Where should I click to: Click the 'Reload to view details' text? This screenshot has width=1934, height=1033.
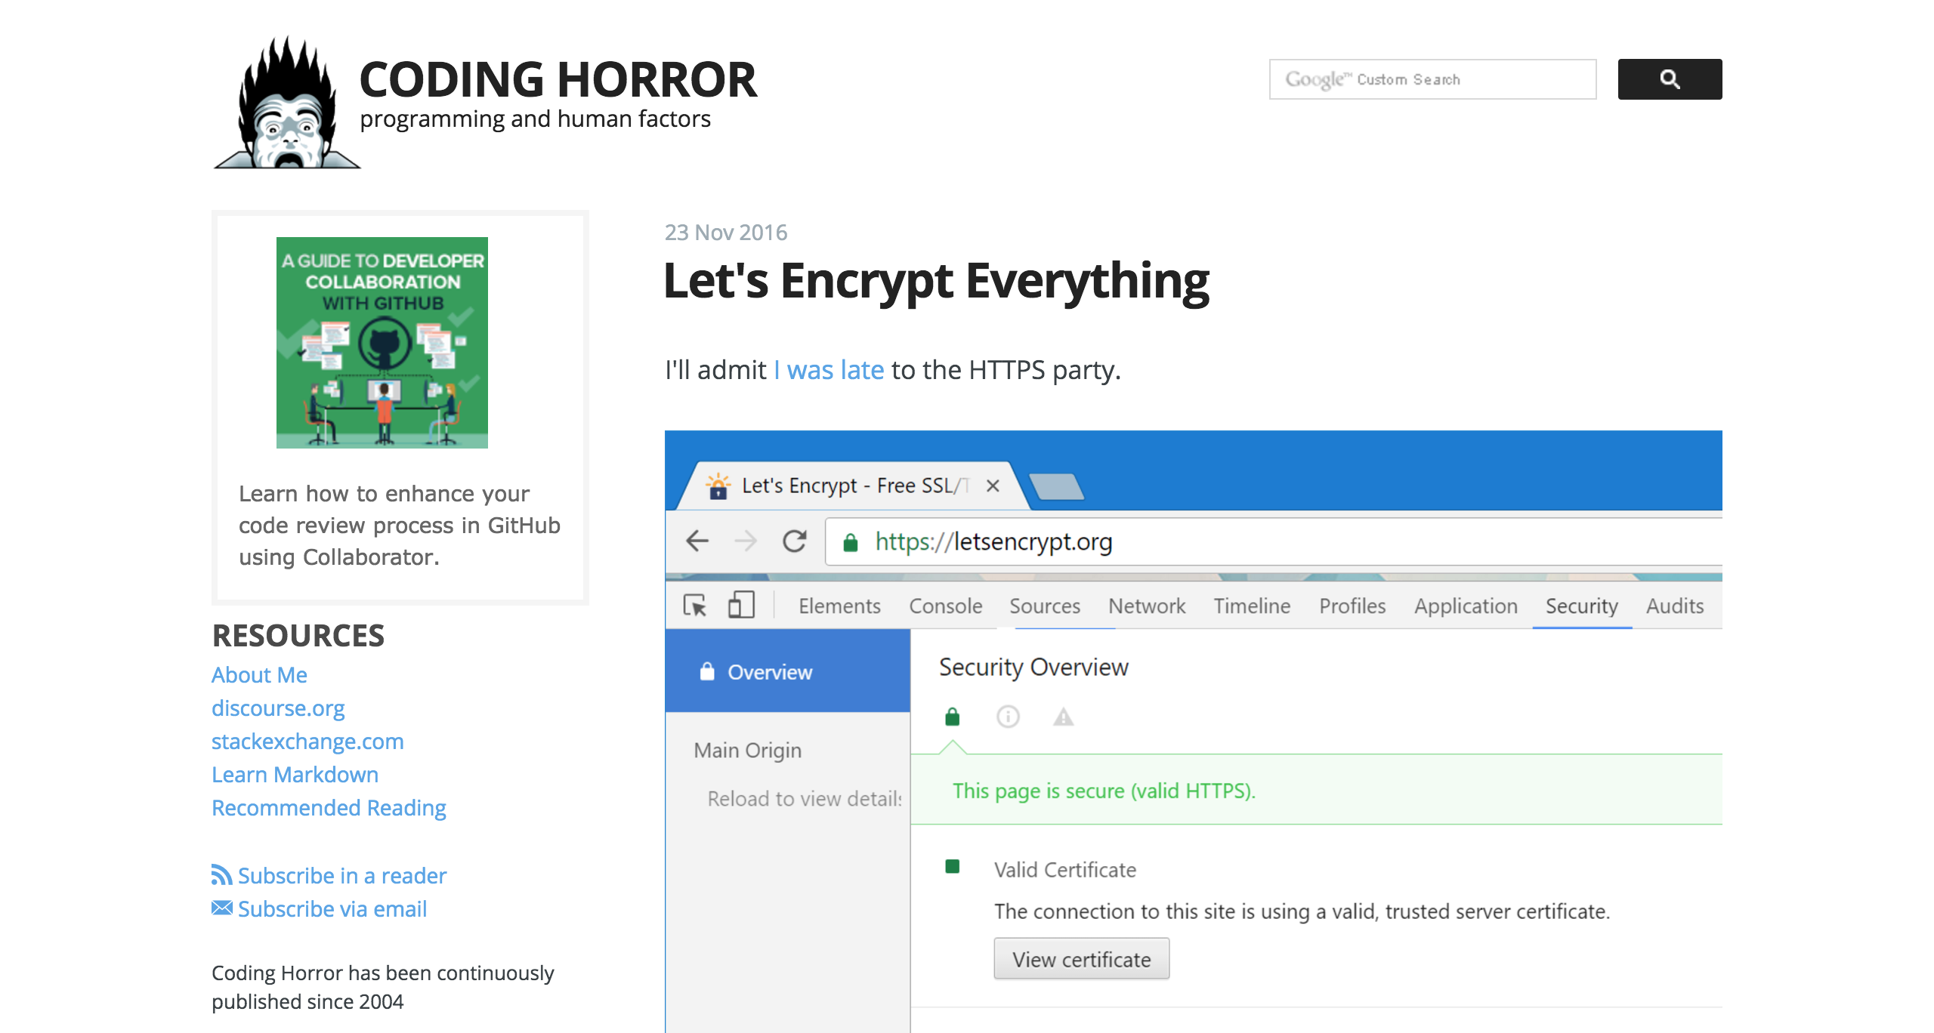[x=805, y=798]
